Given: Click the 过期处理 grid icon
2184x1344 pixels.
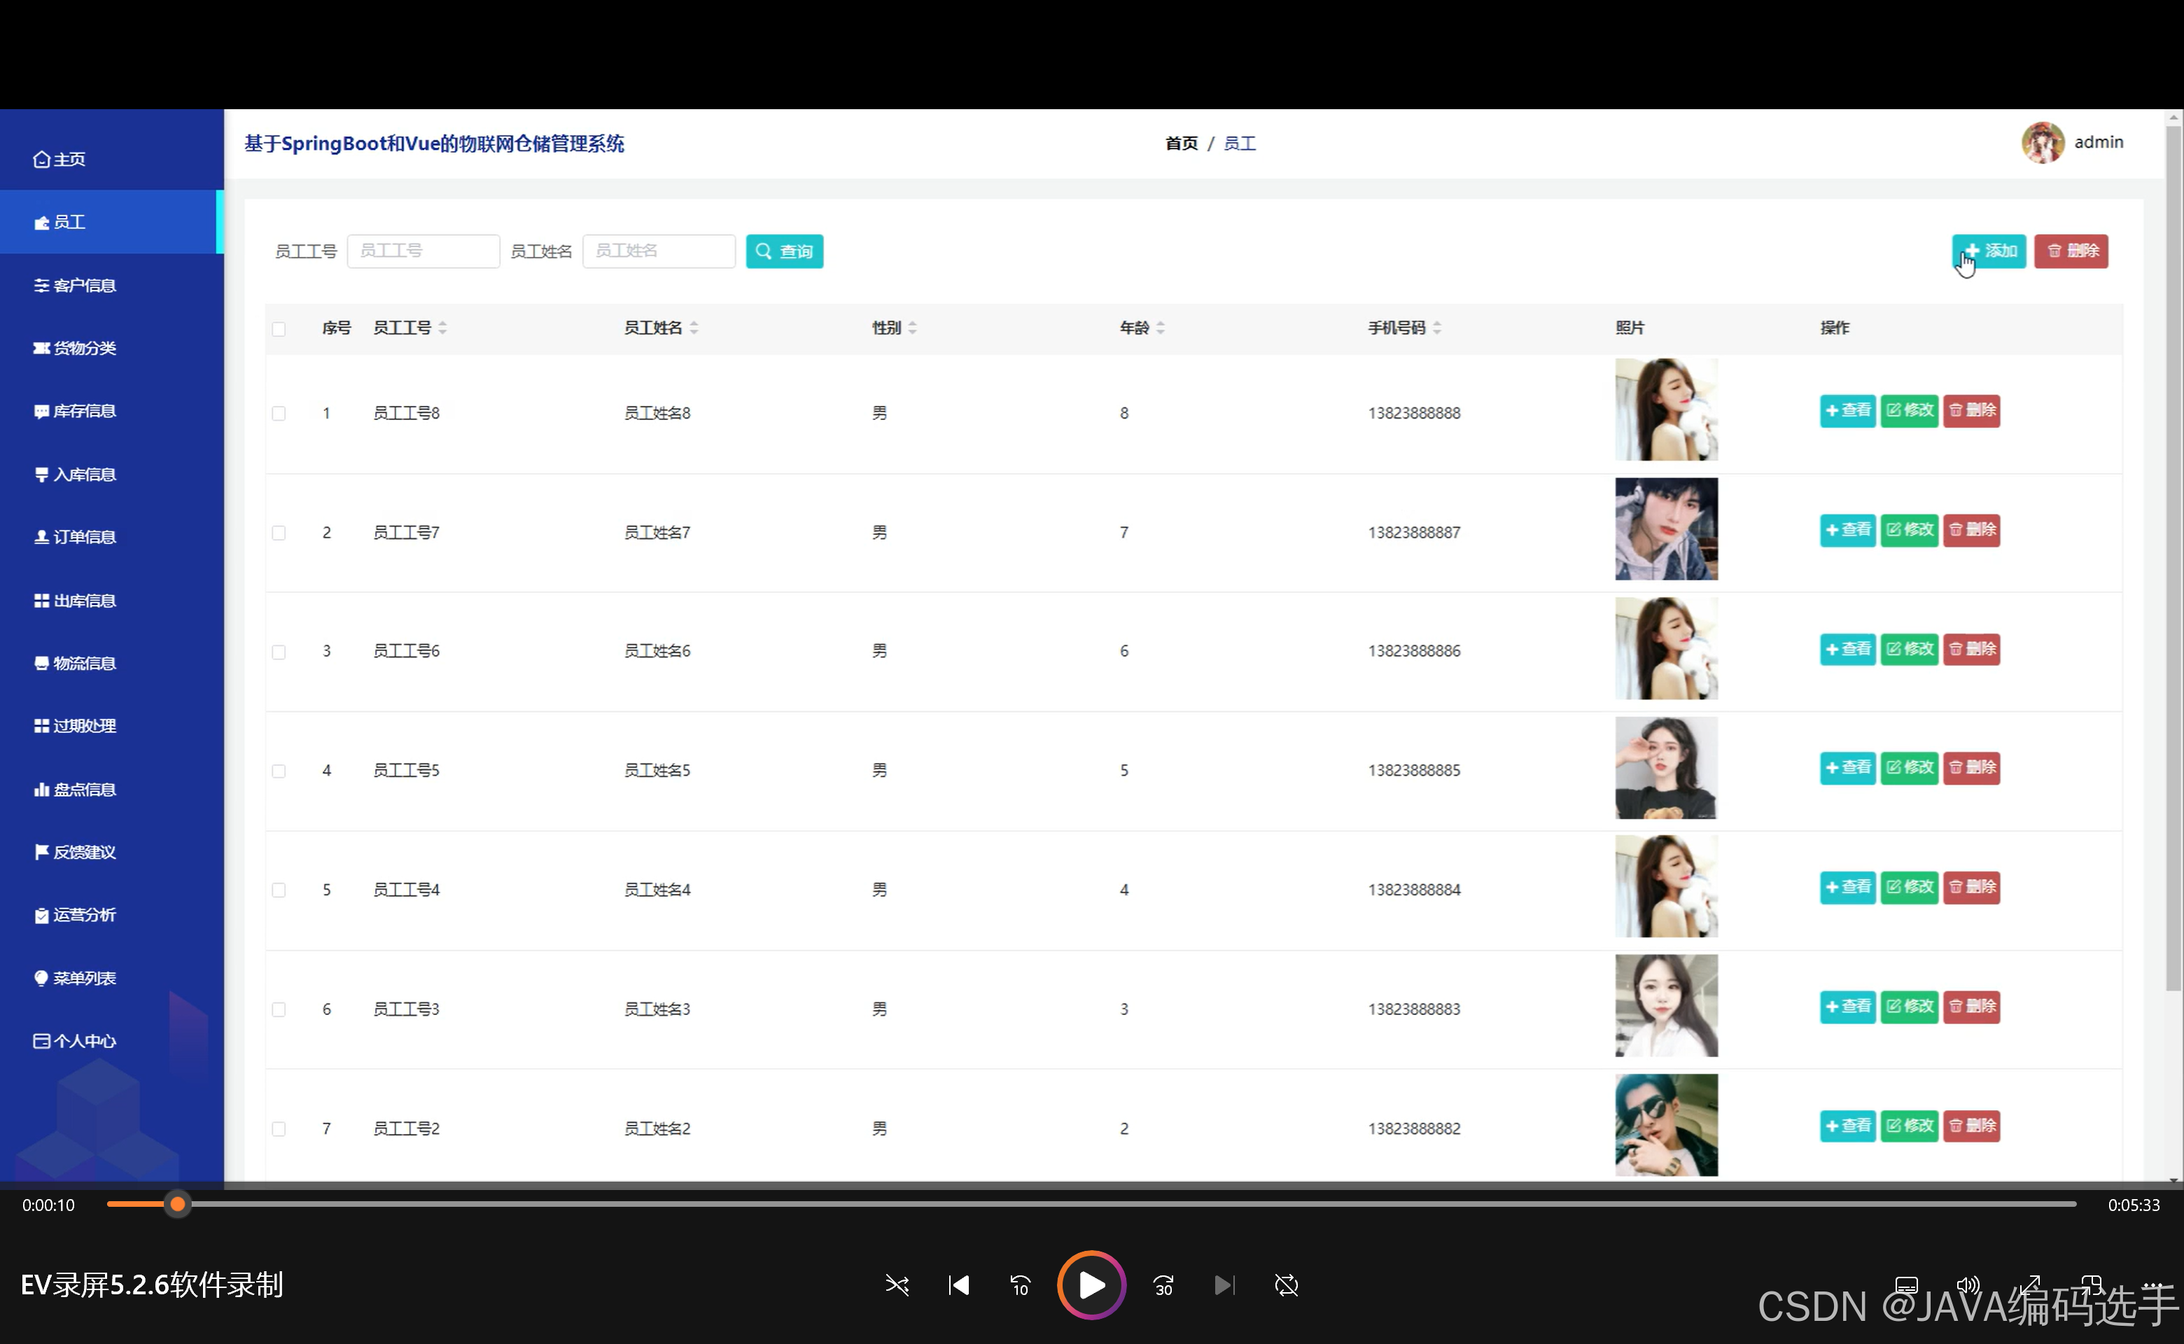Looking at the screenshot, I should 41,726.
